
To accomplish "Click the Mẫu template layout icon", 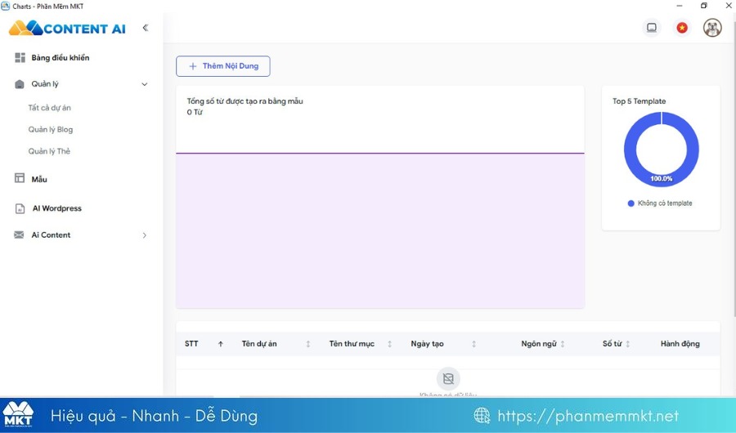I will 20,178.
